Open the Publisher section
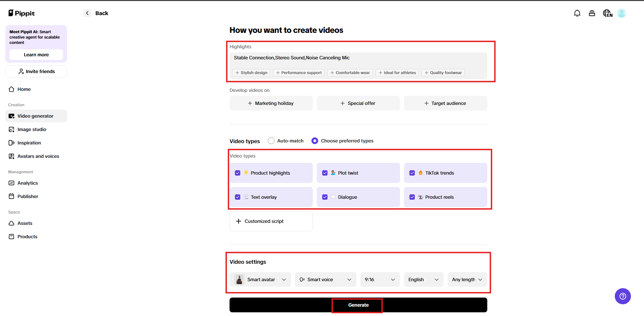 pos(28,196)
